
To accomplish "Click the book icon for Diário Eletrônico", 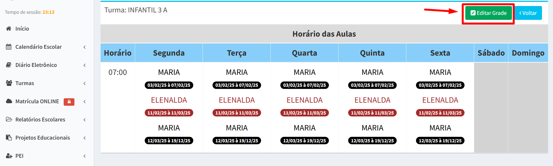I will click(x=9, y=65).
